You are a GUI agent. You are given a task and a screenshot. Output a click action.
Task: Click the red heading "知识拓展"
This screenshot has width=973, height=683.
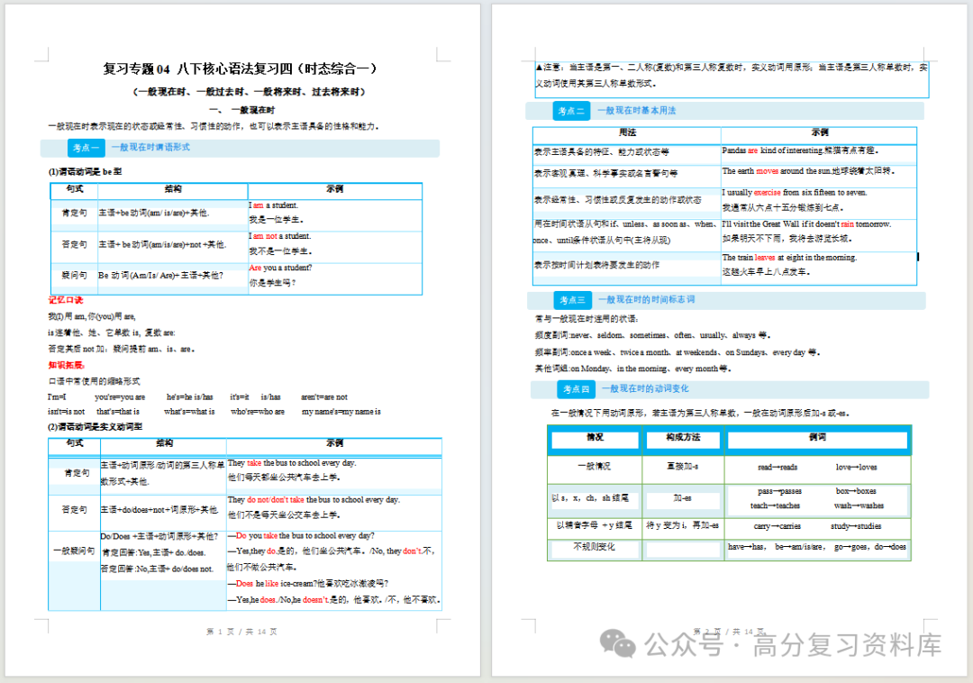point(66,365)
